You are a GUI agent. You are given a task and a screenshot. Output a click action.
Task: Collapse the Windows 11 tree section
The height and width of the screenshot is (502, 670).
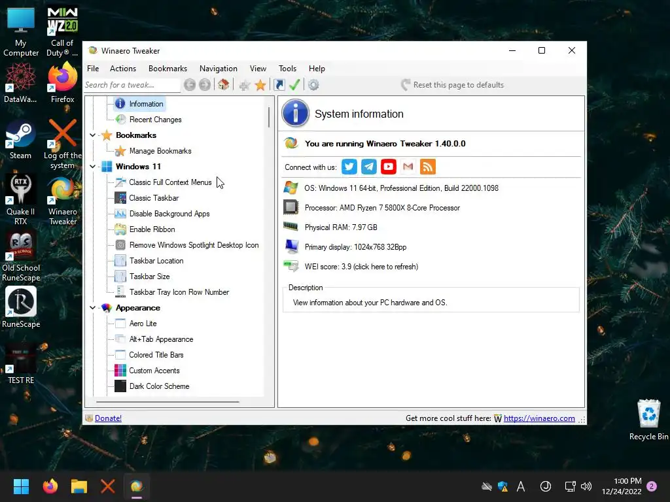coord(92,167)
